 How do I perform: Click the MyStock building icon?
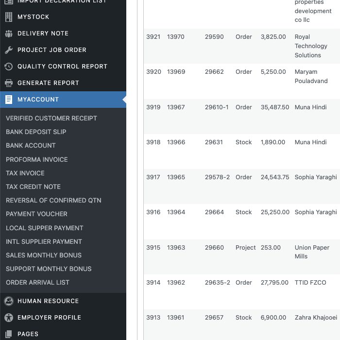point(9,17)
